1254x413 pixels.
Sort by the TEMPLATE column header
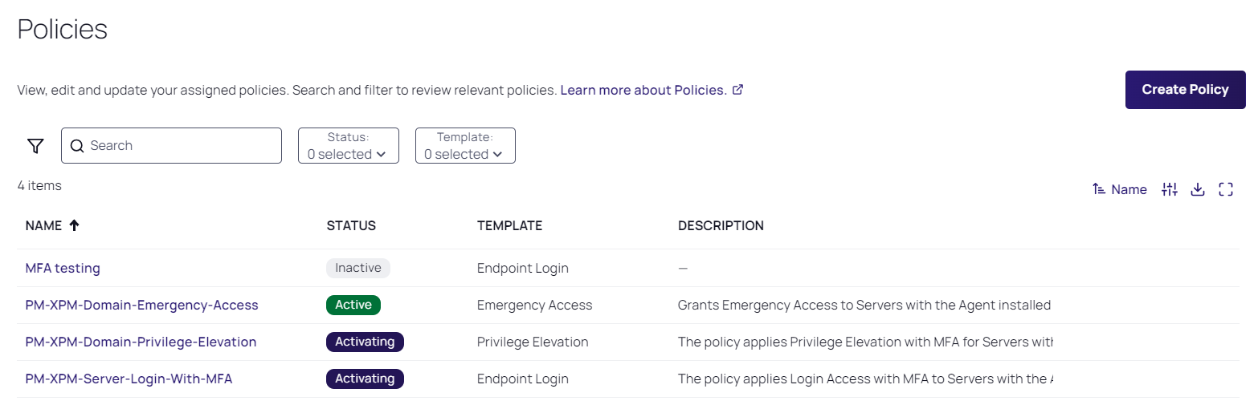pos(509,226)
